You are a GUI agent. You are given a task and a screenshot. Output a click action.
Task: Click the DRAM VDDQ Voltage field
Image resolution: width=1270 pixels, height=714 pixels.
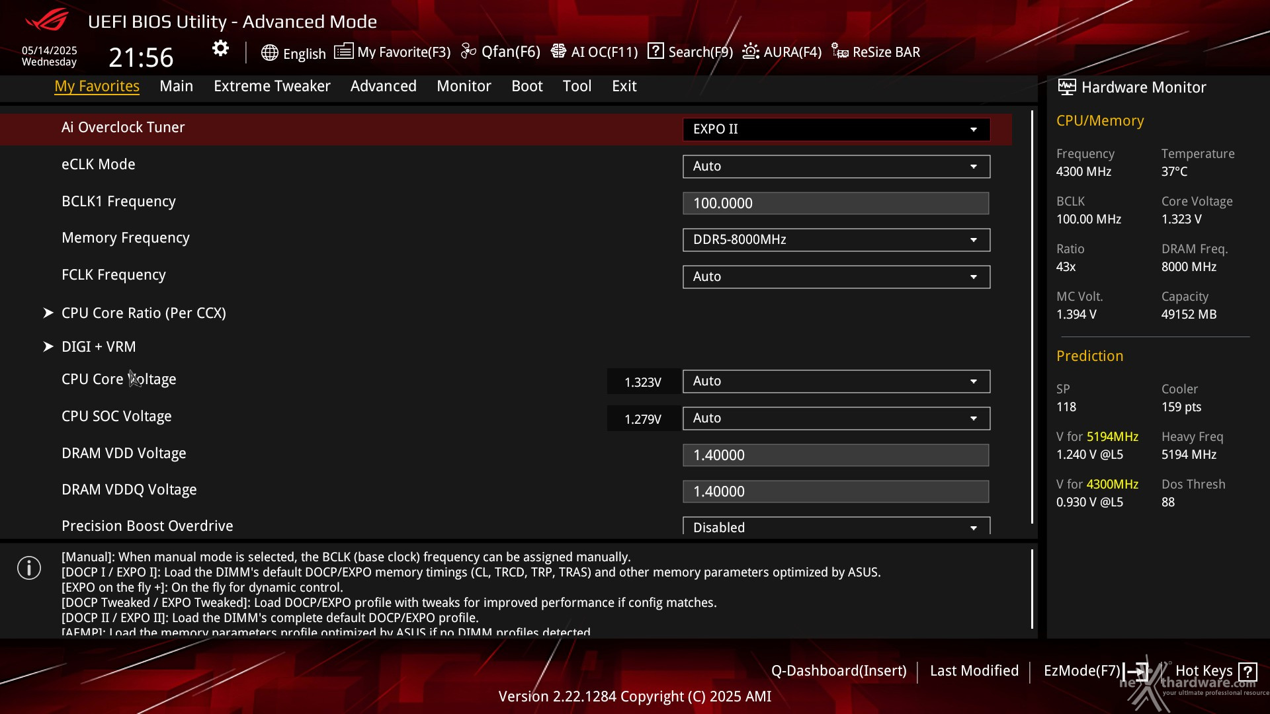tap(836, 491)
